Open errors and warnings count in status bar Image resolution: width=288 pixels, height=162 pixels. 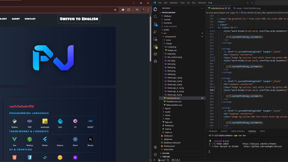176,160
